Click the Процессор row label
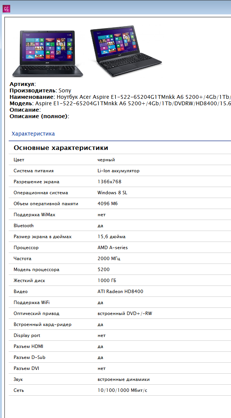This screenshot has width=231, height=418. (26, 248)
